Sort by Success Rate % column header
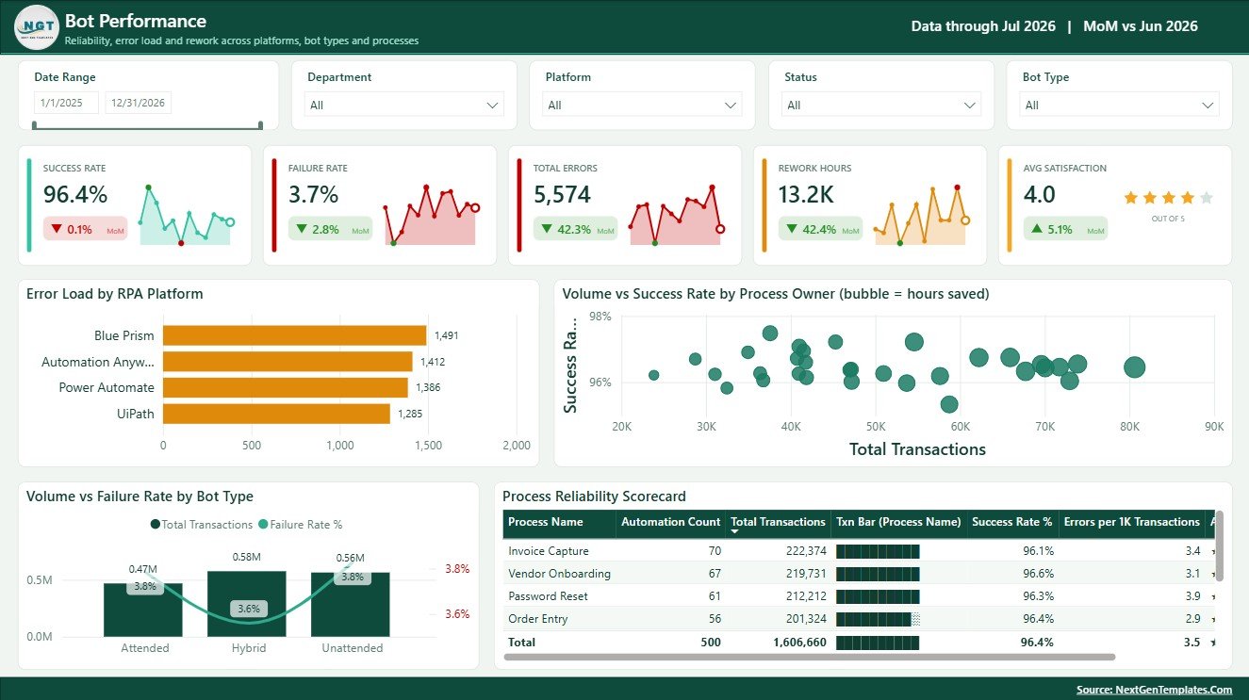Image resolution: width=1249 pixels, height=700 pixels. point(1012,522)
